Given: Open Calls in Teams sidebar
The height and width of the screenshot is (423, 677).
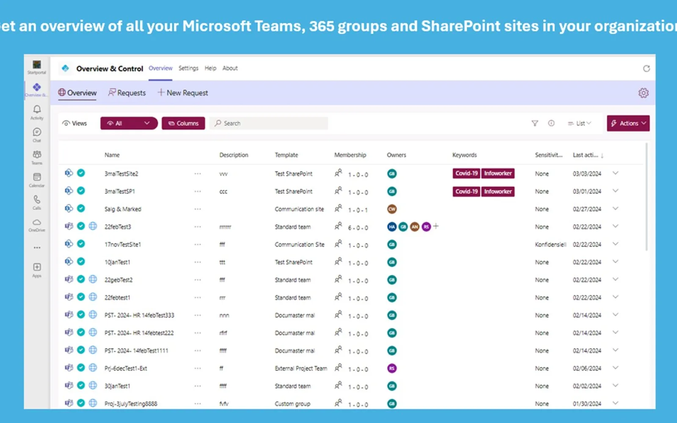Looking at the screenshot, I should pos(37,202).
